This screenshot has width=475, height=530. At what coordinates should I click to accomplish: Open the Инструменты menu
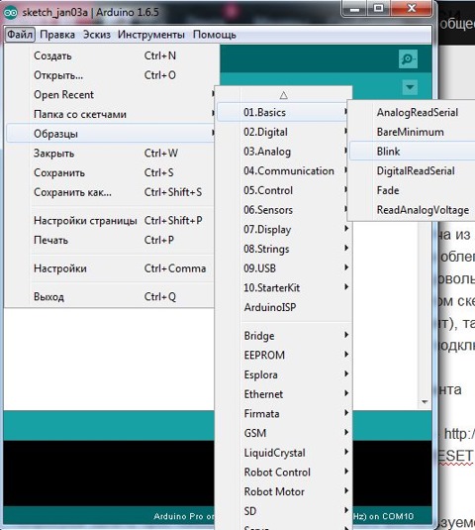(x=151, y=35)
